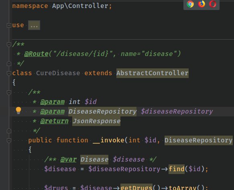
Task: Click the "/disease/{id}" route path string
Action: click(x=83, y=54)
